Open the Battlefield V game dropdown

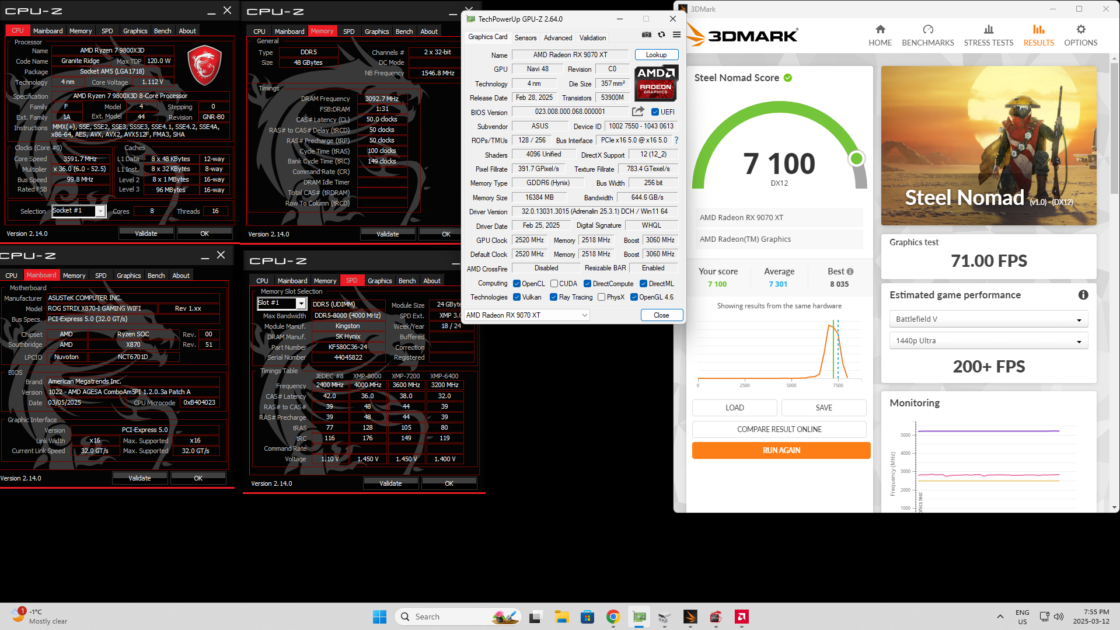pyautogui.click(x=989, y=319)
